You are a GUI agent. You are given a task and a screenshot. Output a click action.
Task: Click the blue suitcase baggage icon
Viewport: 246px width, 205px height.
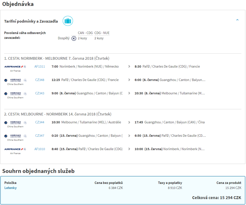tap(68, 21)
